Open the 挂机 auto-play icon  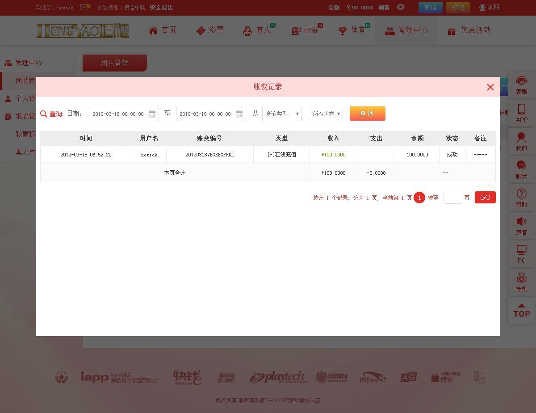click(x=521, y=278)
